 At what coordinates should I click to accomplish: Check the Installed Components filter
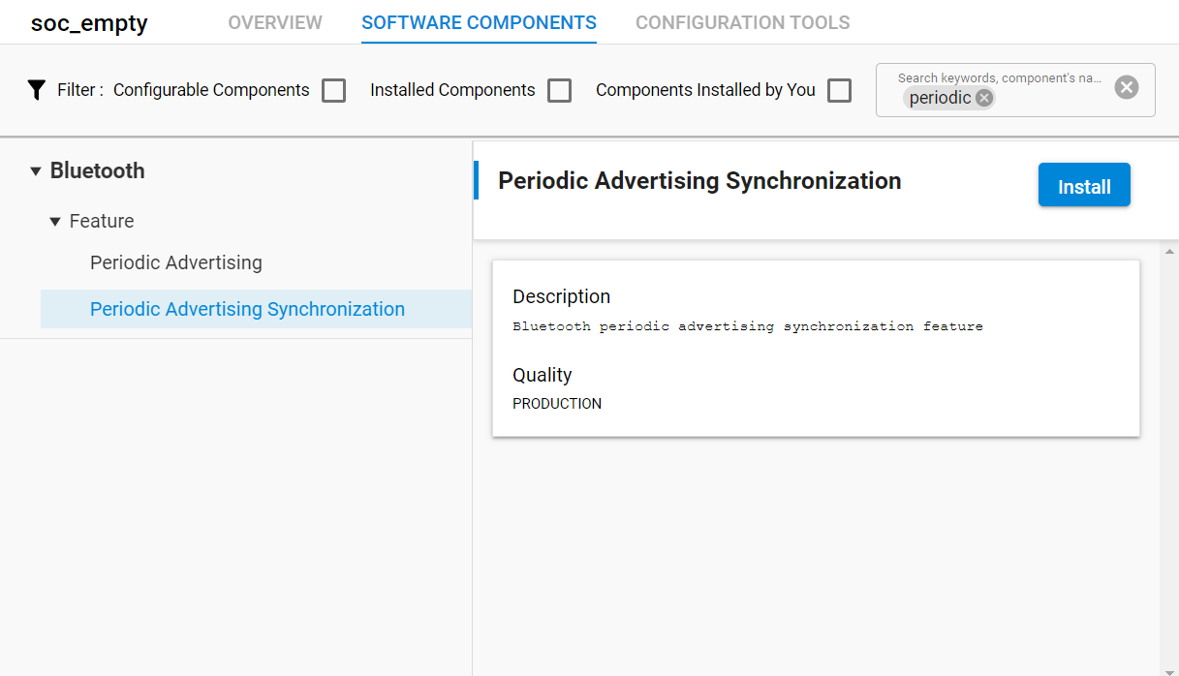[x=559, y=90]
